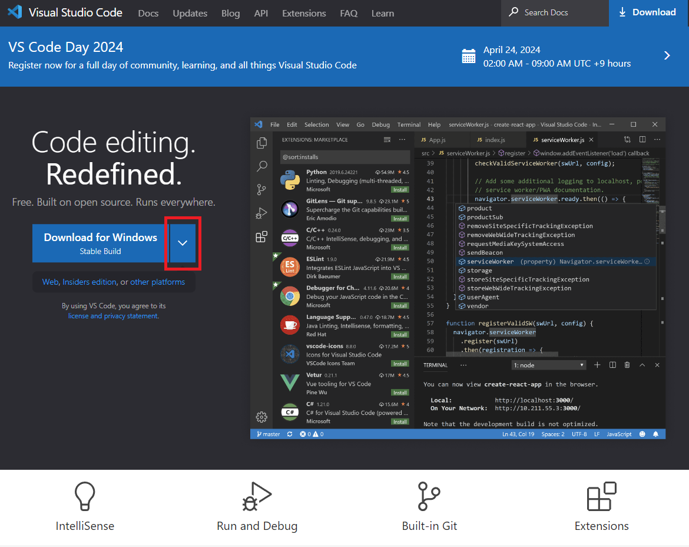Open the editor more actions ellipsis
689x547 pixels.
pos(657,139)
